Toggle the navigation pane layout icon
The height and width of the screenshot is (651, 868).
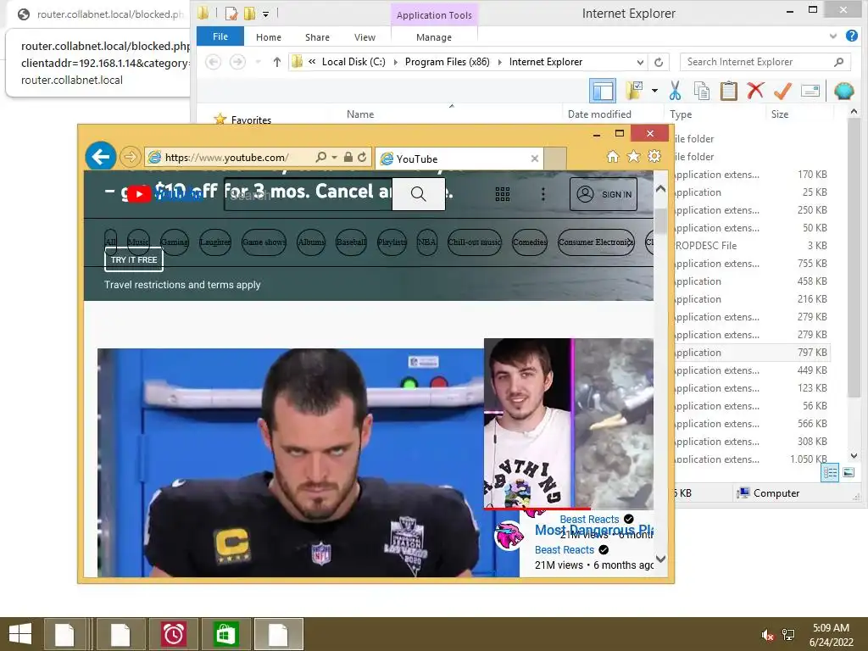603,91
